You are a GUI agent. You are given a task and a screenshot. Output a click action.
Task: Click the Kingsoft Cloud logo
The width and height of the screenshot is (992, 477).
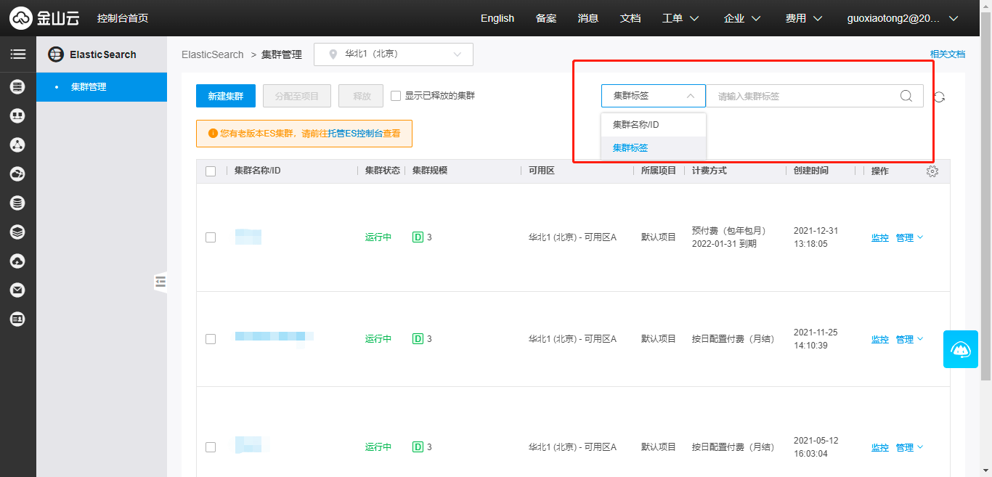45,18
